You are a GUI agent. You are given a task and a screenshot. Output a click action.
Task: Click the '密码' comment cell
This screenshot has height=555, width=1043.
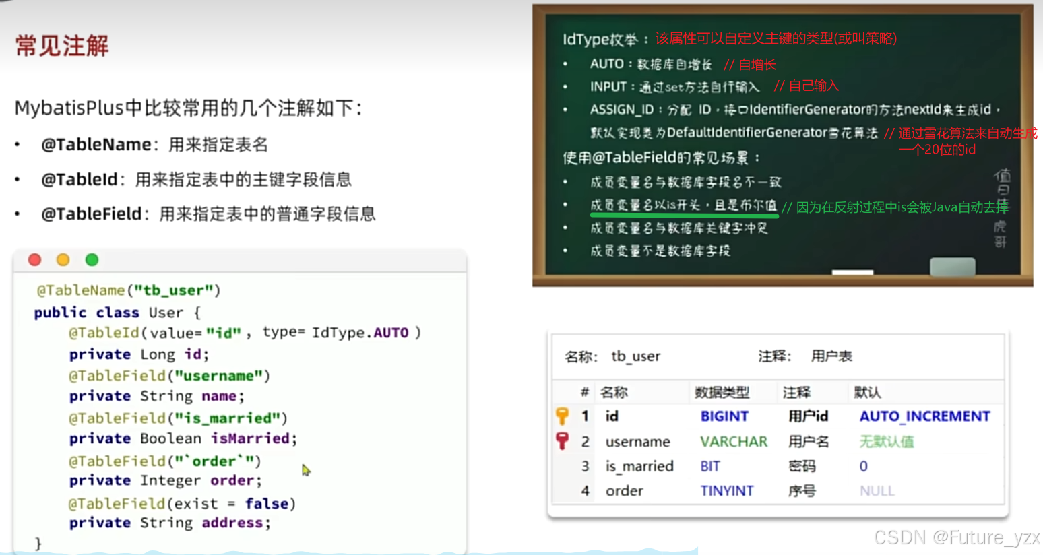point(802,467)
